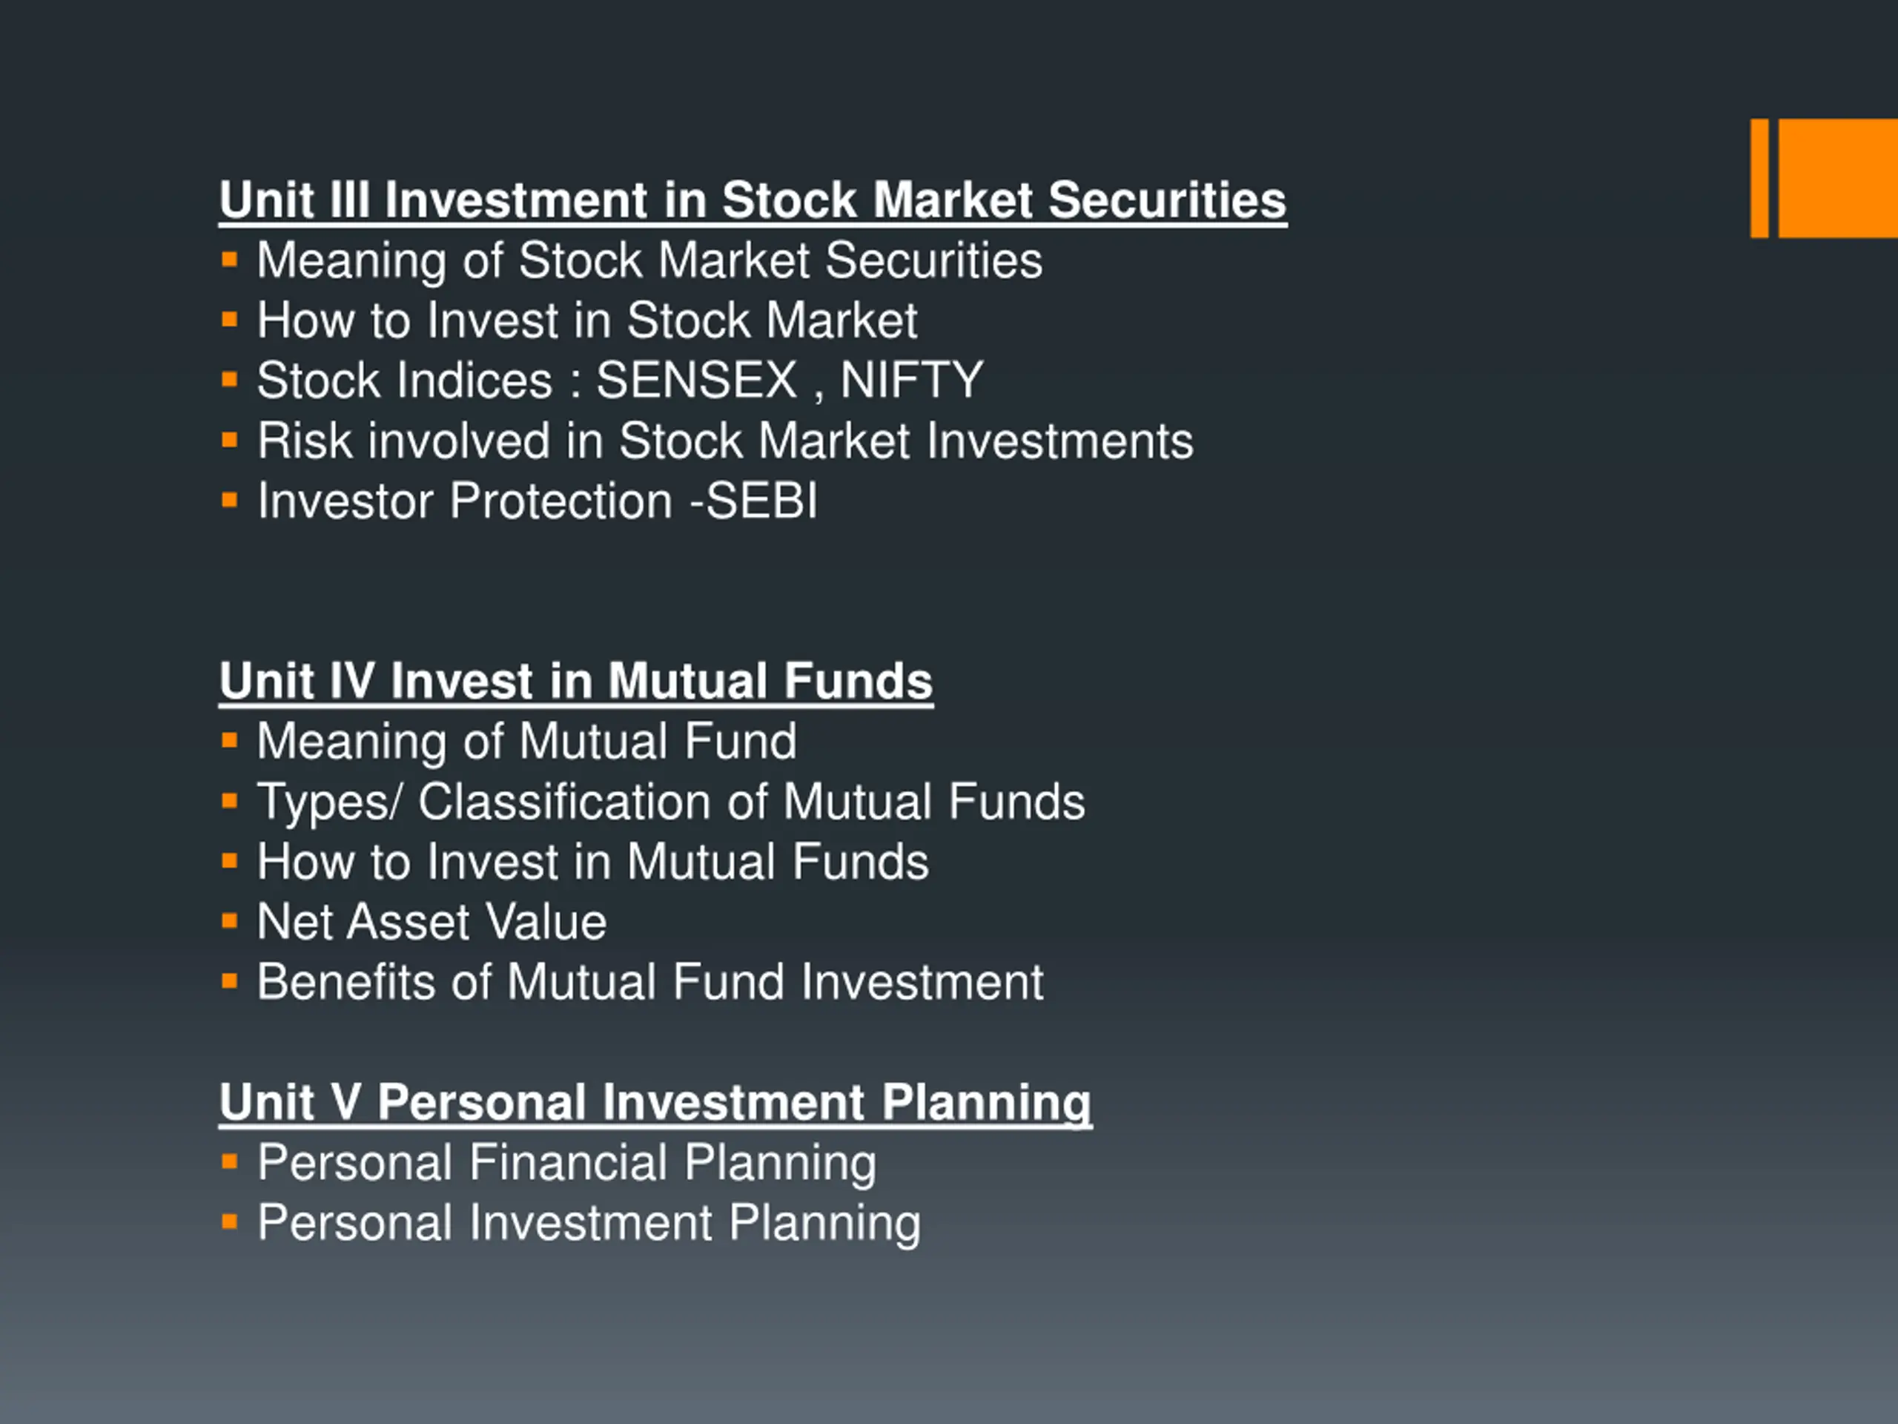Click the text Meaning of Stock Market Securities

(649, 260)
